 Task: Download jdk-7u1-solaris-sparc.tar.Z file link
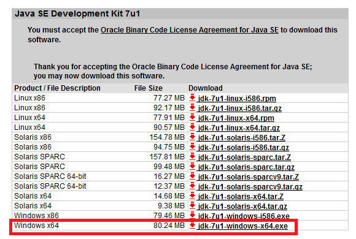point(244,157)
